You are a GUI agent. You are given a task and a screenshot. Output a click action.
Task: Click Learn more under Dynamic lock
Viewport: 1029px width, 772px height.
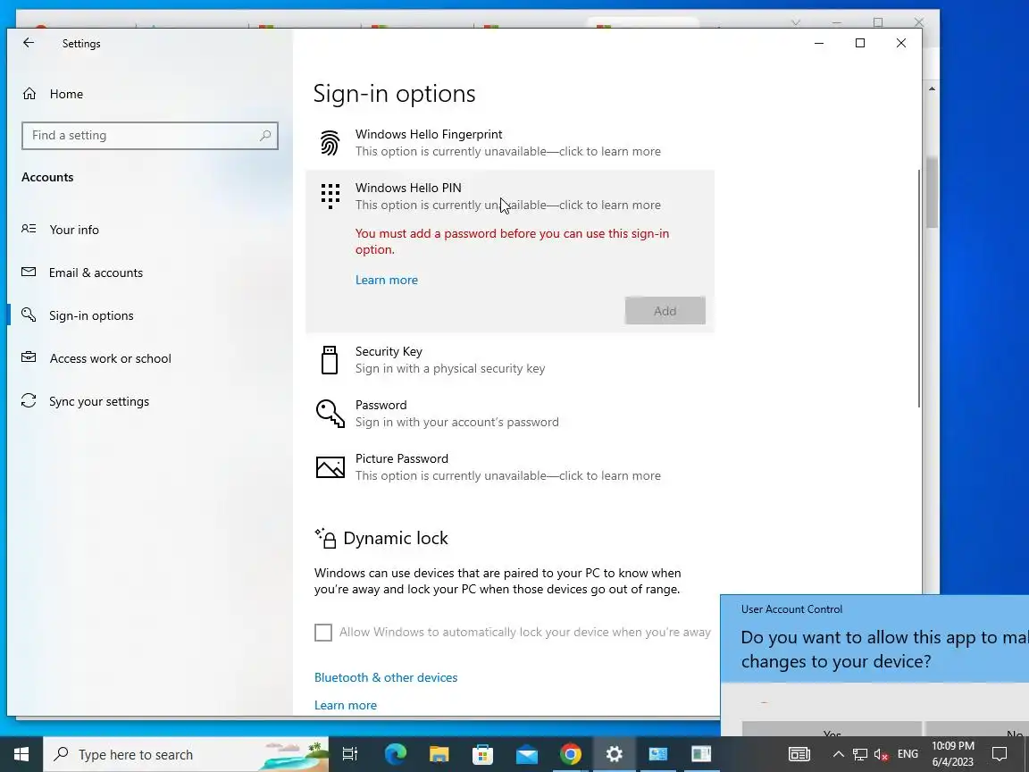[x=345, y=705]
